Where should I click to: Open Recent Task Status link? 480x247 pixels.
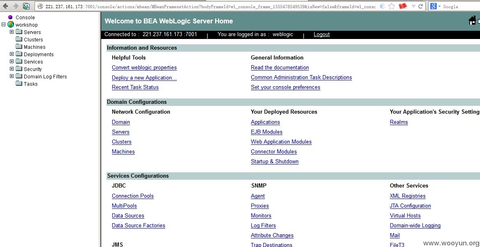135,87
